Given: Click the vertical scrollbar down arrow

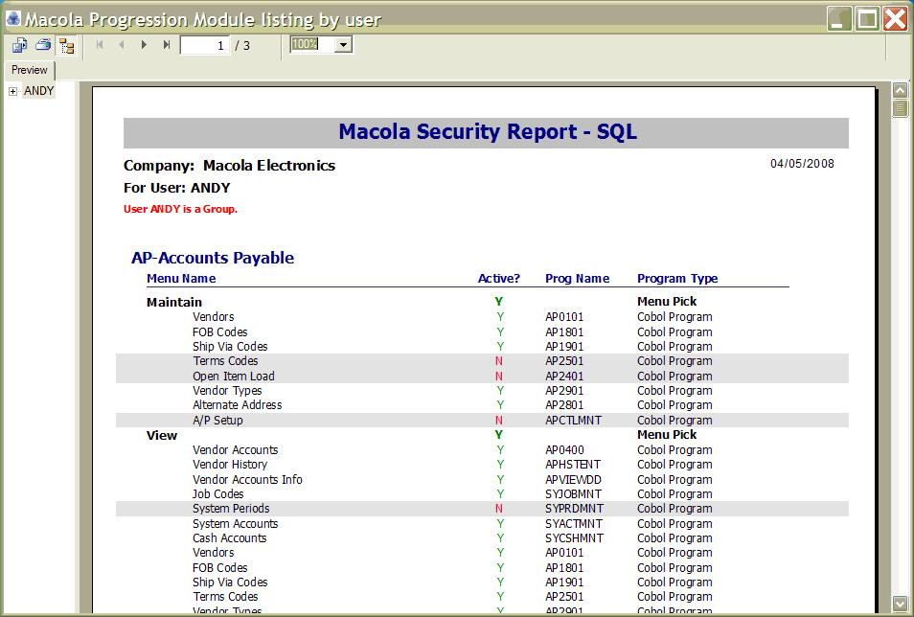Looking at the screenshot, I should [x=900, y=603].
